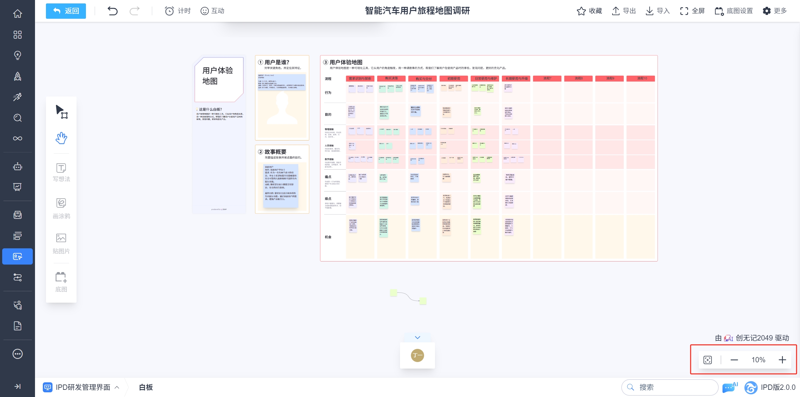
Task: Expand sidebar with bottom arrow icon
Action: click(17, 386)
